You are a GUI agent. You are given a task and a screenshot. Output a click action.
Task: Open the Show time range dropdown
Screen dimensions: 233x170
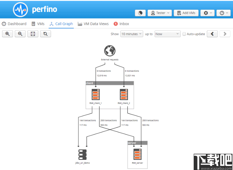(132, 34)
